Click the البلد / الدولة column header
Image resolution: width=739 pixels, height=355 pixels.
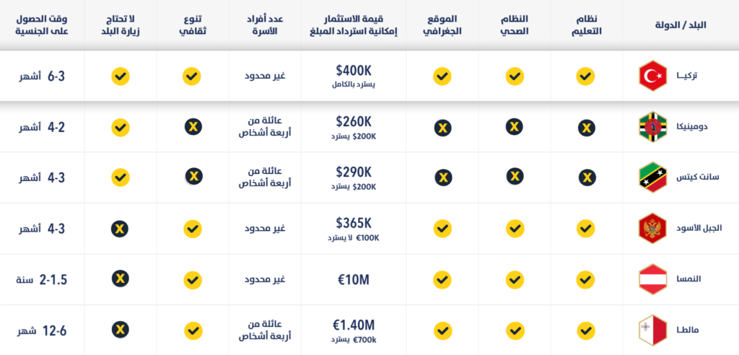pyautogui.click(x=681, y=25)
